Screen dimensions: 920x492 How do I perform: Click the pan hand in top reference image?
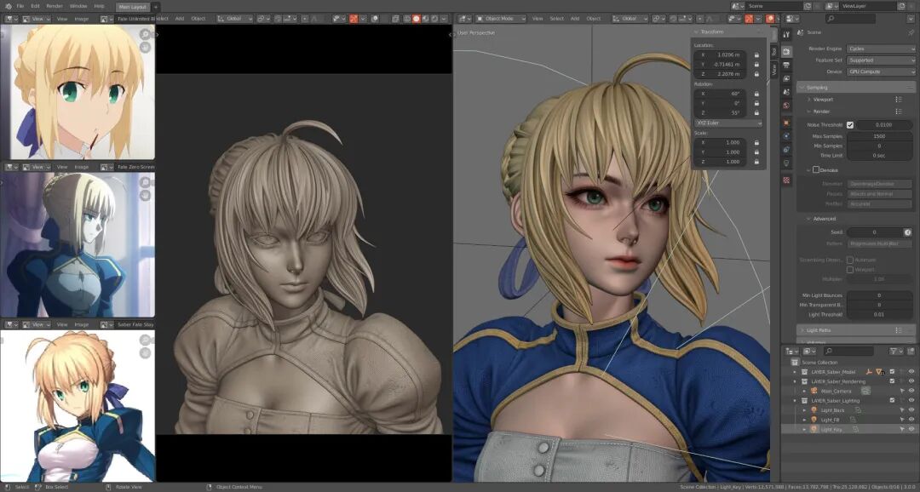[145, 47]
